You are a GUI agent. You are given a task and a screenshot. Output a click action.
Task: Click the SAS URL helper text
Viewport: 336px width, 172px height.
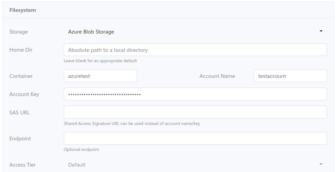coord(132,123)
